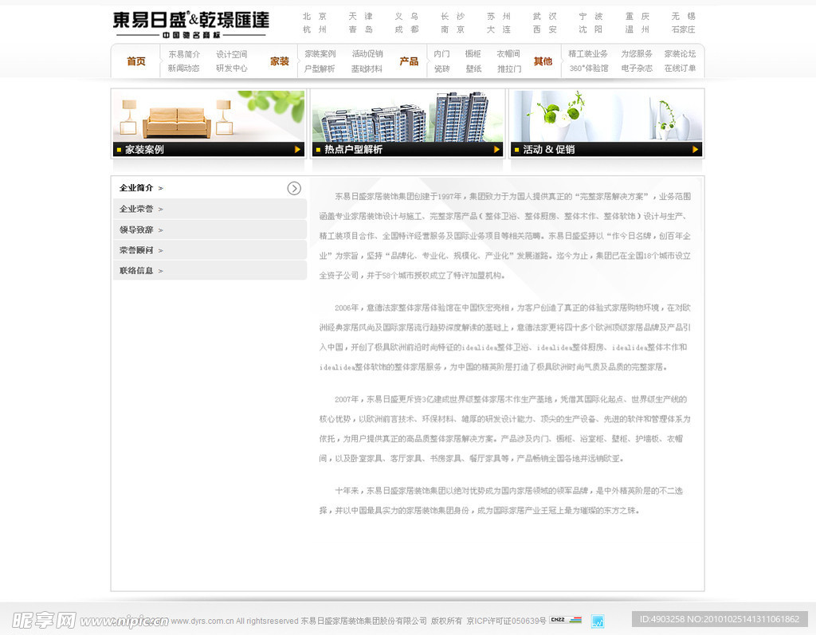Expand the 产品 navigation menu
Screen dimensions: 816x635
409,61
